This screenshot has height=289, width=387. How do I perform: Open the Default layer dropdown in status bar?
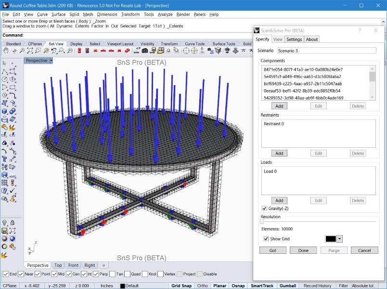point(129,286)
